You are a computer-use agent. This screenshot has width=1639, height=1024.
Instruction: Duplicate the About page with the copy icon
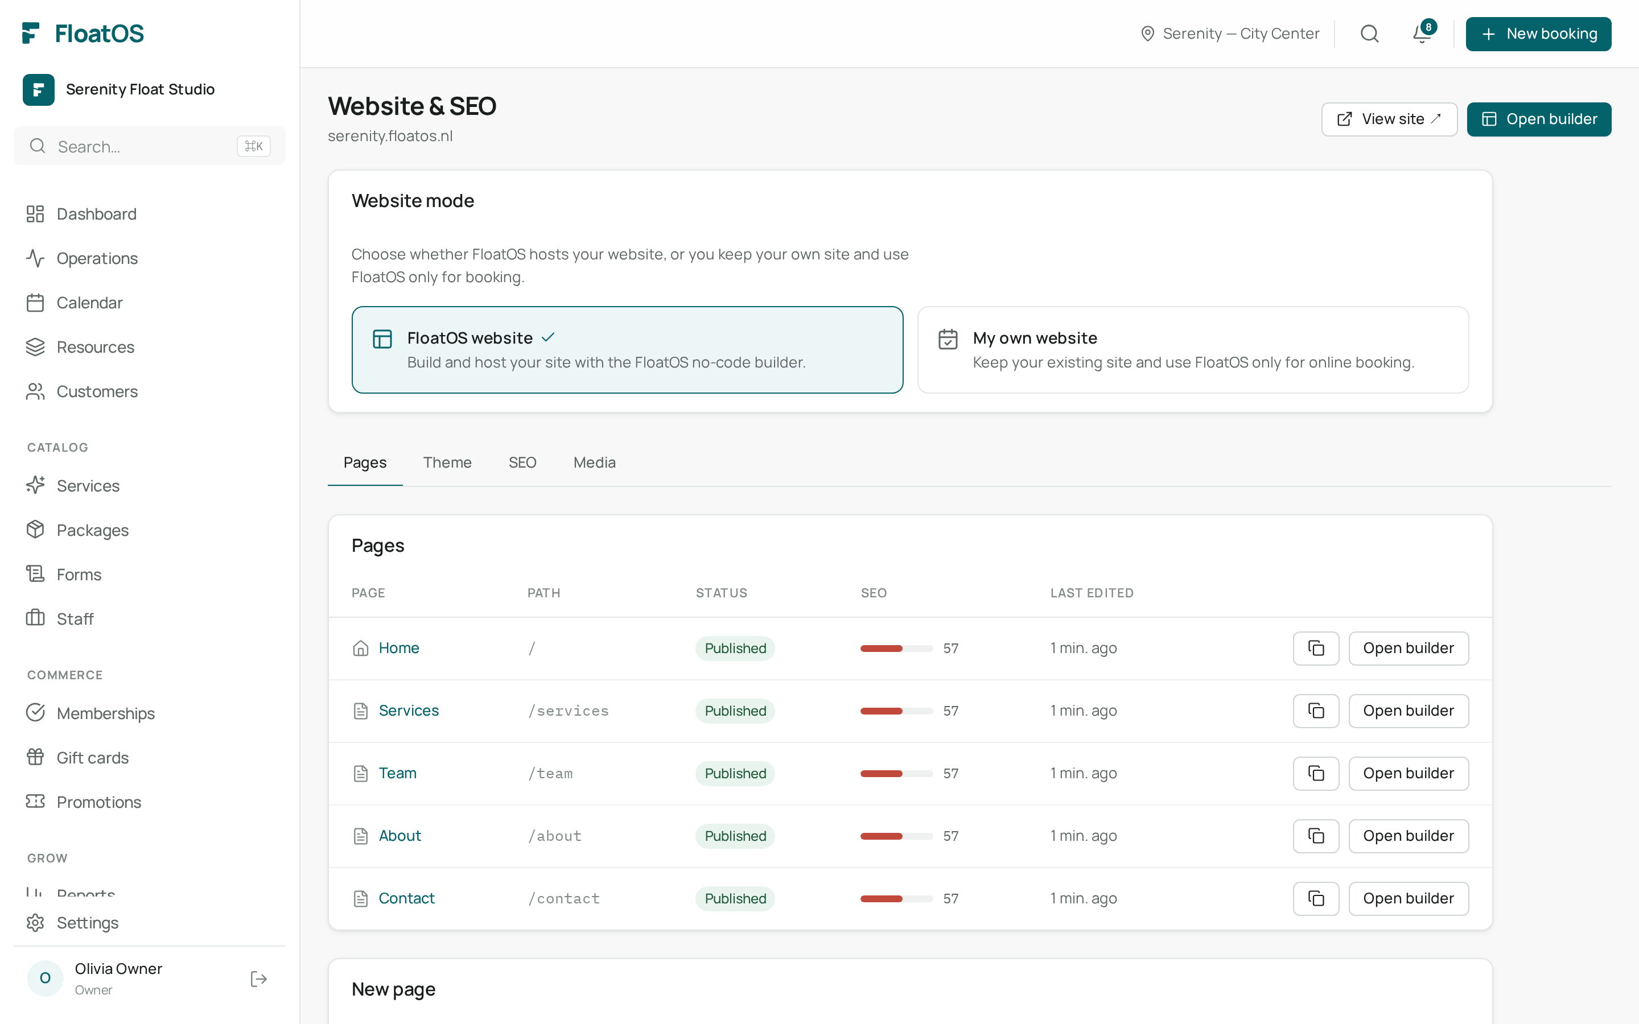coord(1315,836)
